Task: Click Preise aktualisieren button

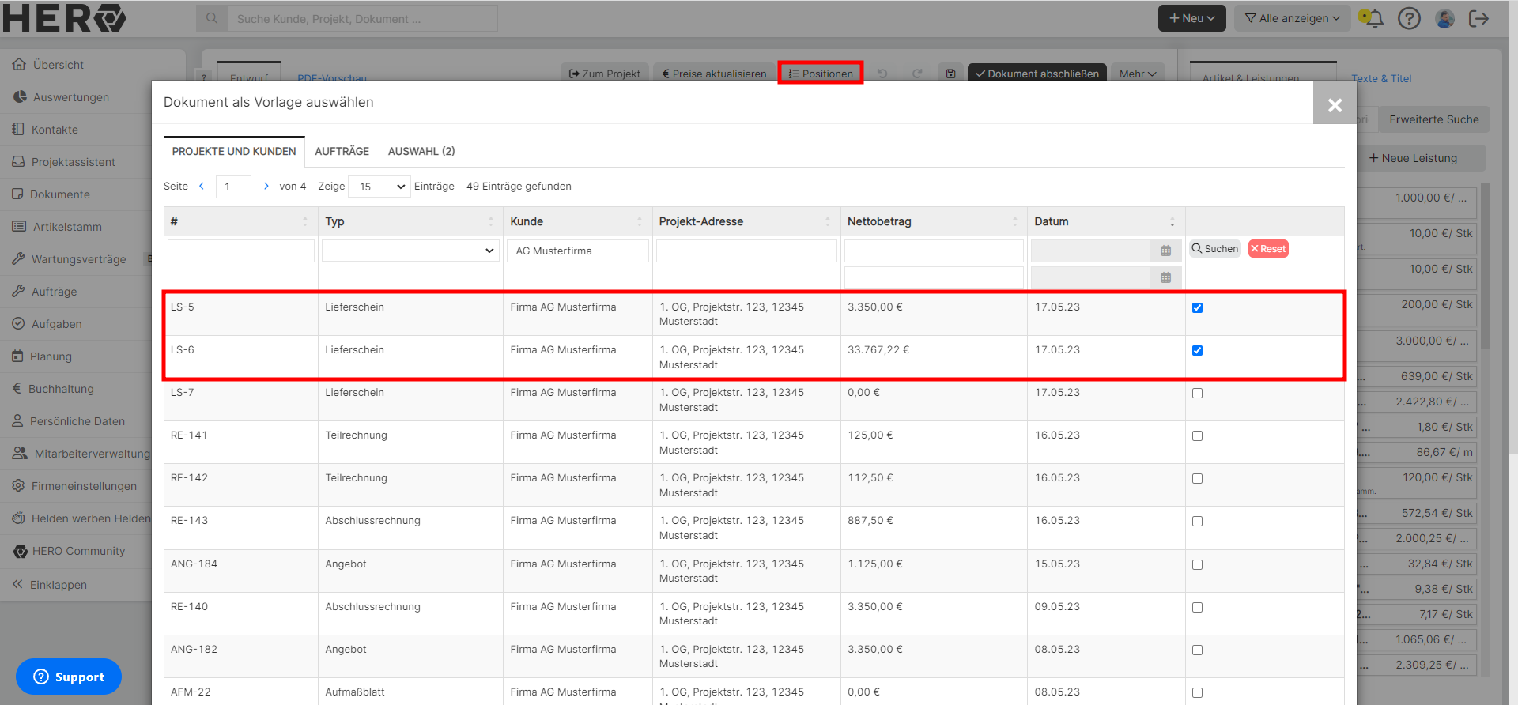Action: pyautogui.click(x=714, y=74)
